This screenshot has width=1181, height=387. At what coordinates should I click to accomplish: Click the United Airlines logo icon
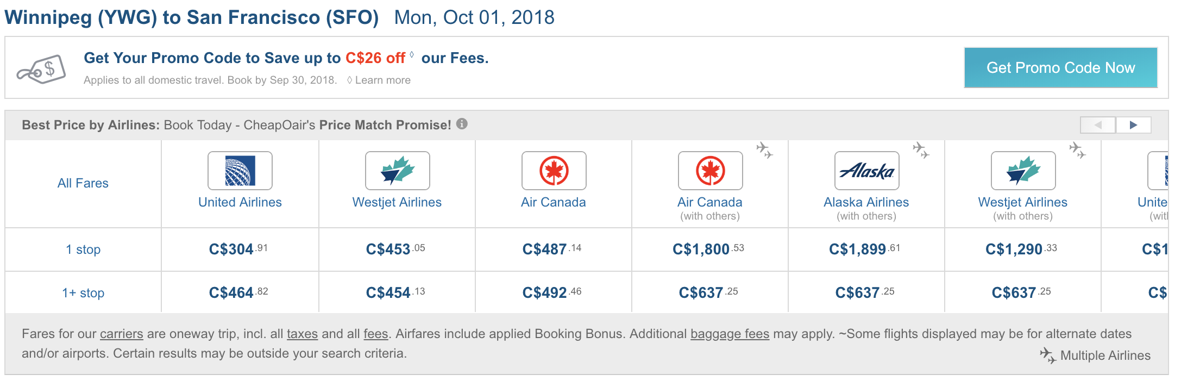point(240,171)
